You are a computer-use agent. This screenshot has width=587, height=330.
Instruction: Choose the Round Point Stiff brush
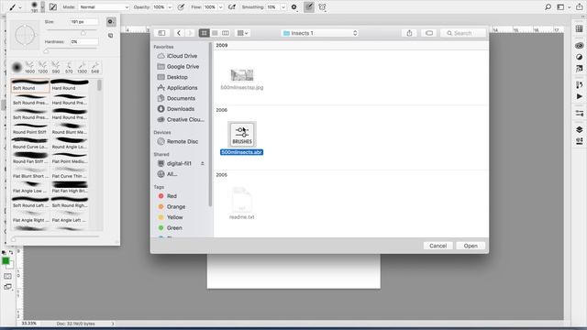coord(30,129)
